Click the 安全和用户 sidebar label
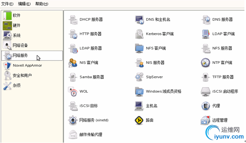Viewport: 246px width, 143px height. (22, 75)
